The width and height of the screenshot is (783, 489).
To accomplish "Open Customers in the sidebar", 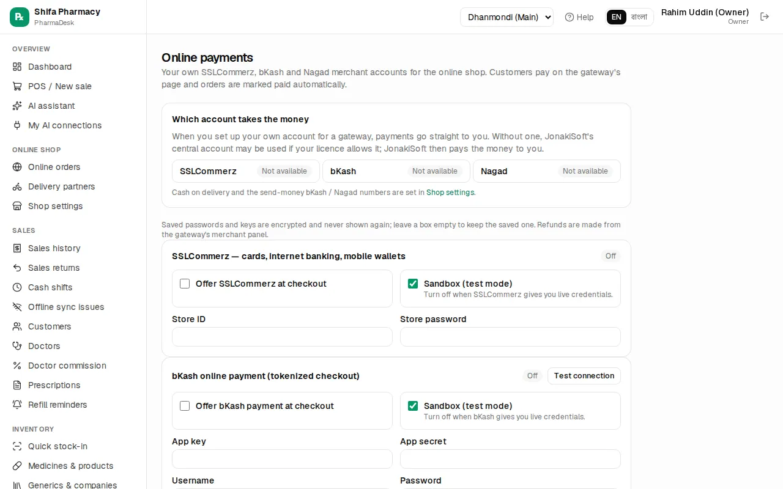I will pos(73,326).
